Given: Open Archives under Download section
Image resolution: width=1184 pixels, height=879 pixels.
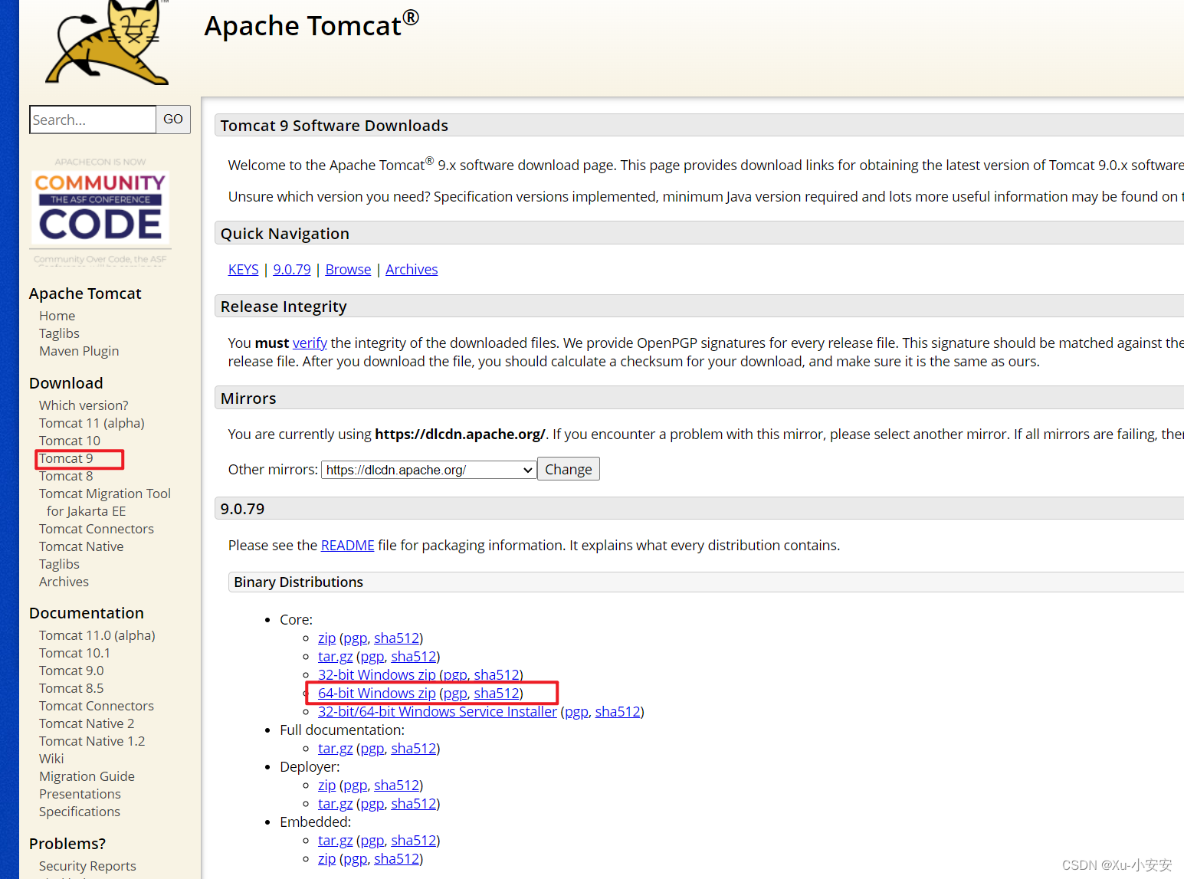Looking at the screenshot, I should pyautogui.click(x=64, y=582).
